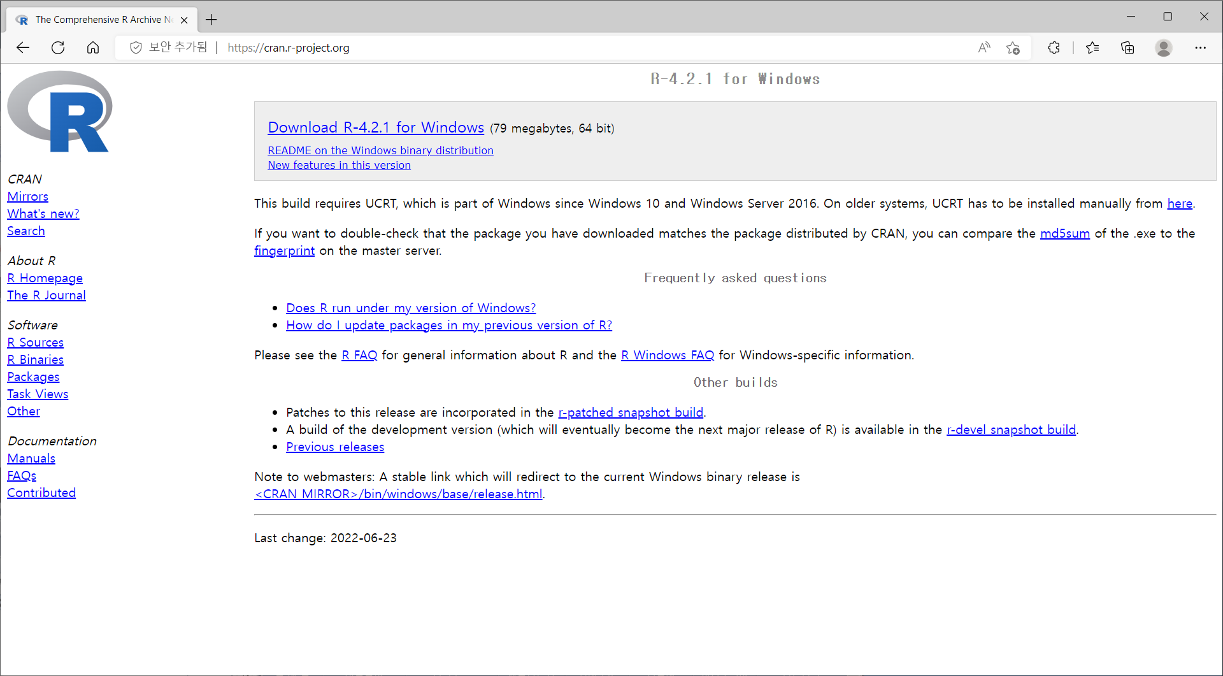
Task: Maximize the browser window
Action: click(x=1168, y=17)
